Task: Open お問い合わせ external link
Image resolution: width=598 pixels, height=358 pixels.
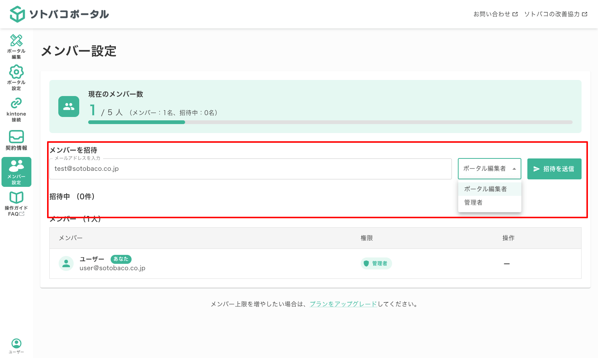Action: [495, 14]
